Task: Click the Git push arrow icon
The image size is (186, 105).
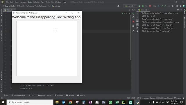Action: click(x=165, y=6)
